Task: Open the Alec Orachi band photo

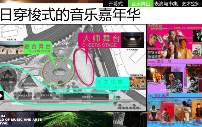Action: tap(194, 70)
